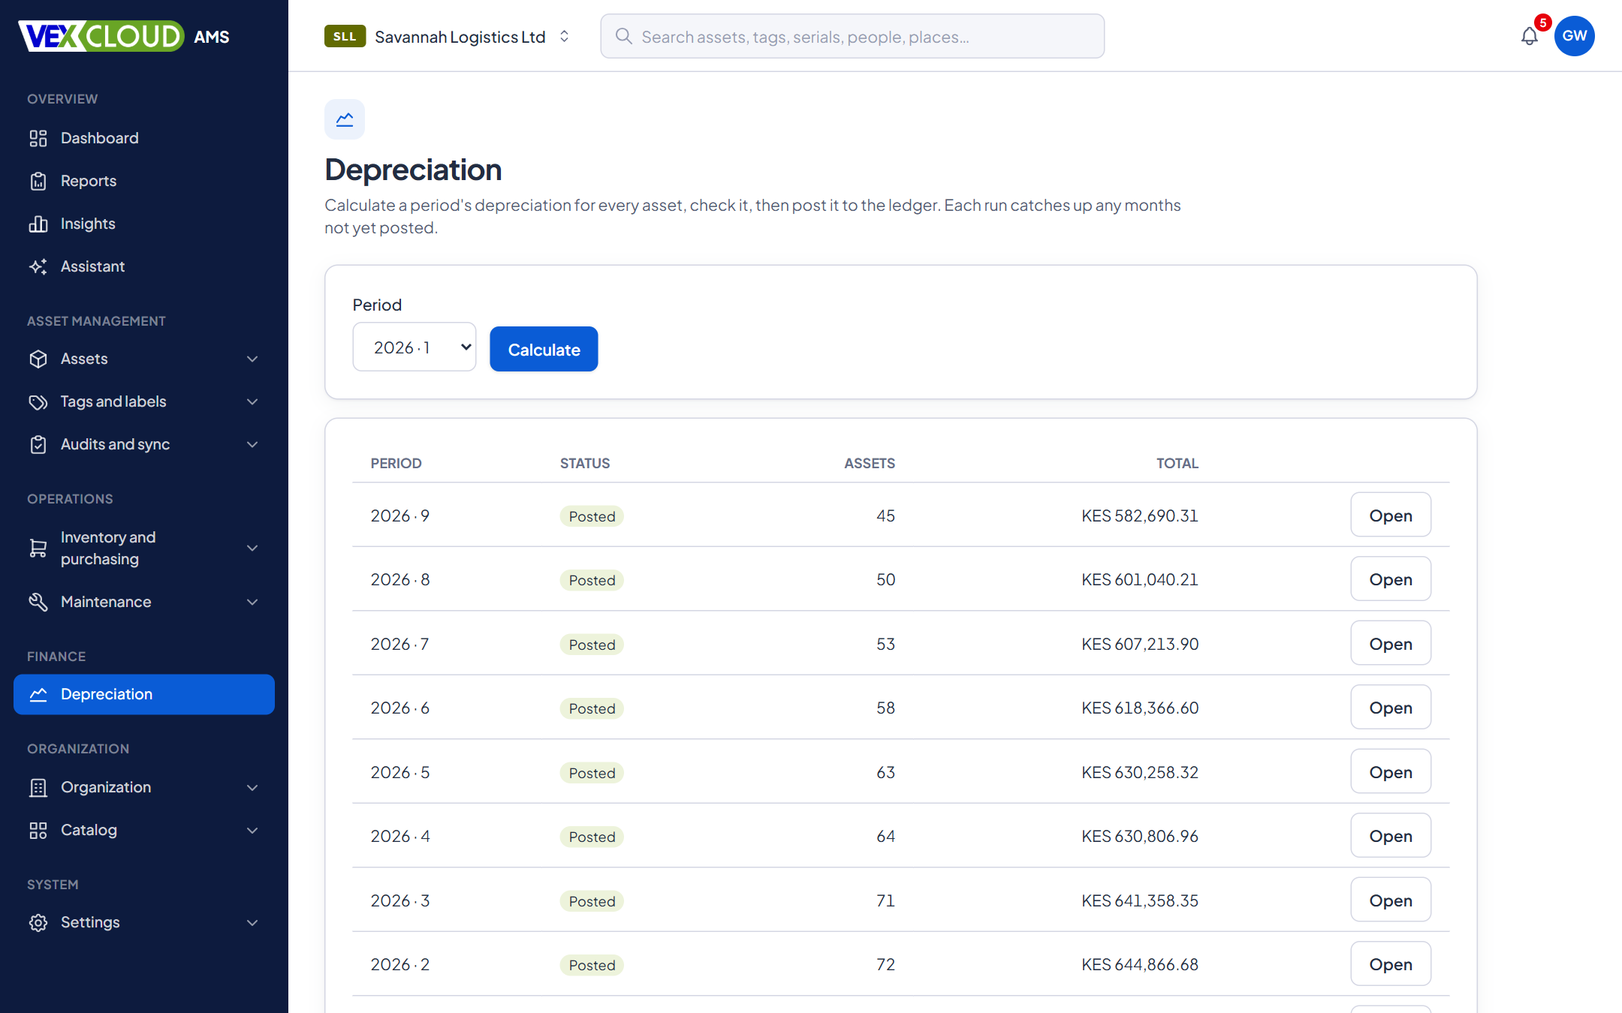Viewport: 1622px width, 1013px height.
Task: Expand the Audits and sync chevron
Action: (252, 444)
